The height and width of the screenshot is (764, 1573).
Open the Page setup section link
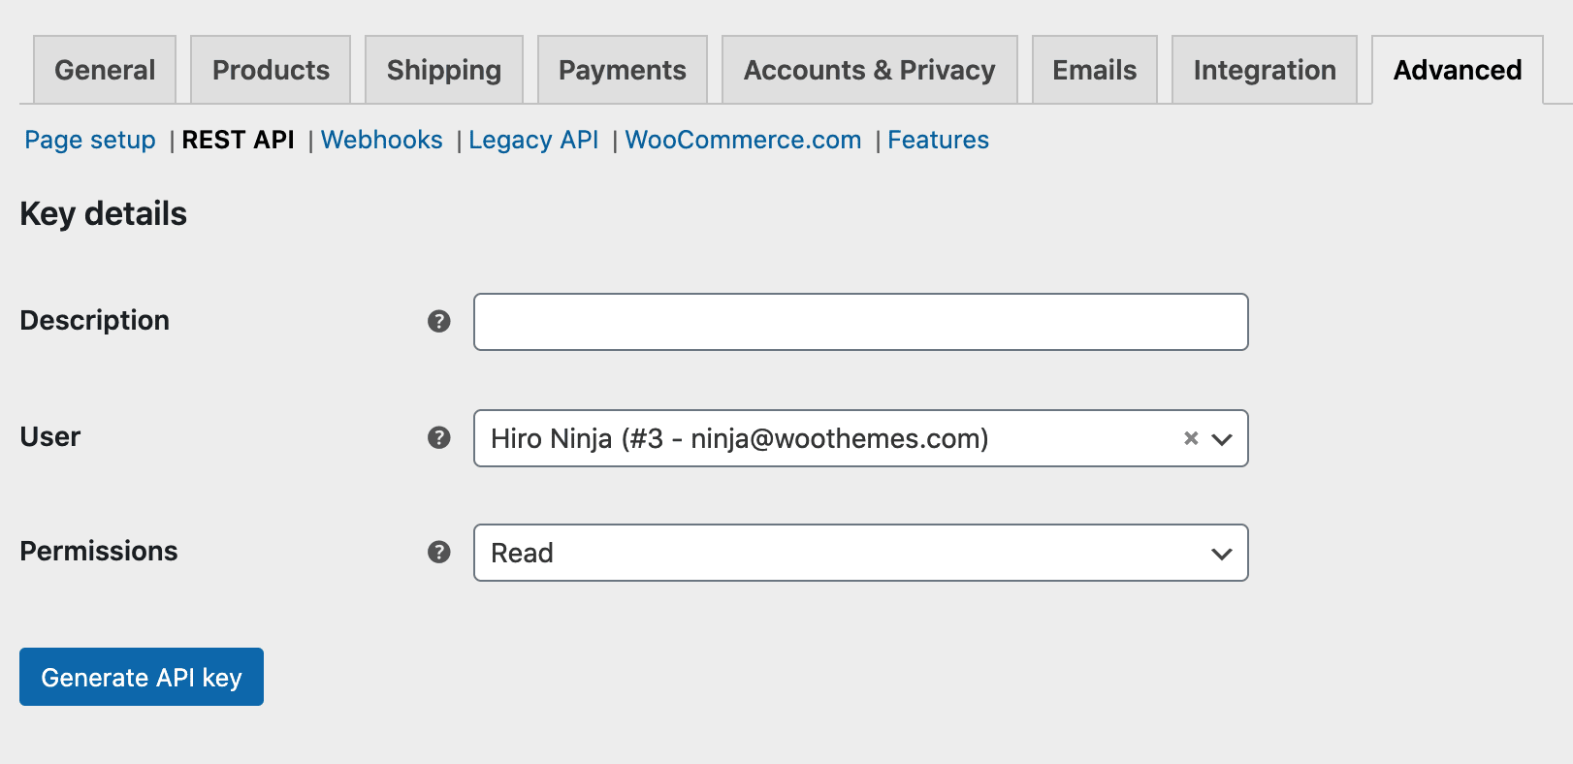90,140
